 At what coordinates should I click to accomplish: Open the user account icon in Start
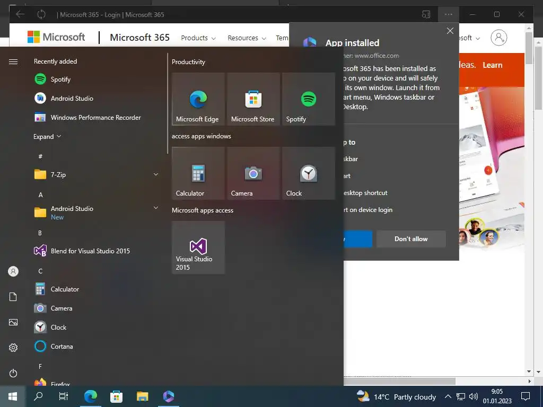[13, 271]
